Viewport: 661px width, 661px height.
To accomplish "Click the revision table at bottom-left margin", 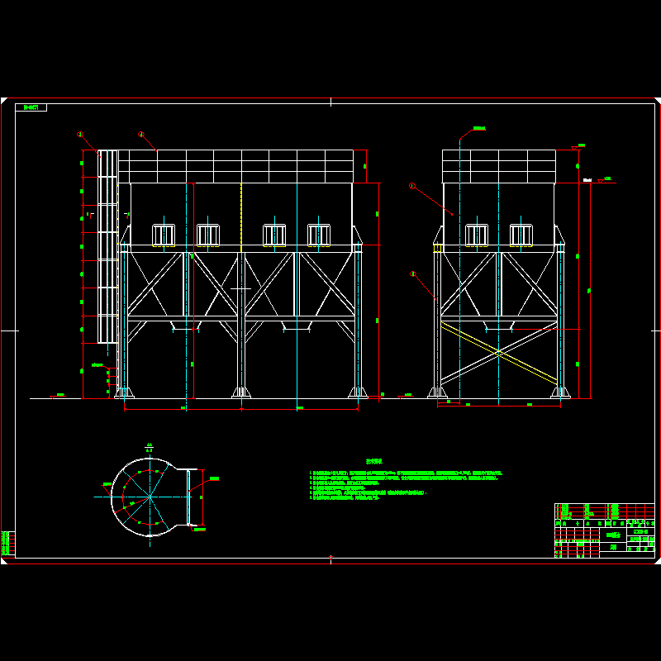I will pyautogui.click(x=7, y=543).
